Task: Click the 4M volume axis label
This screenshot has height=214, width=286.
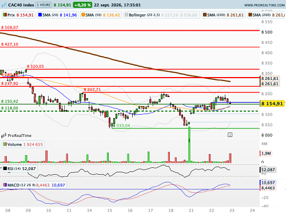Action: click(x=264, y=144)
